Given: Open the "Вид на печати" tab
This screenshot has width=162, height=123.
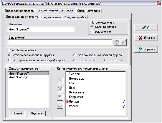Looking at the screenshot, I should tap(51, 17).
